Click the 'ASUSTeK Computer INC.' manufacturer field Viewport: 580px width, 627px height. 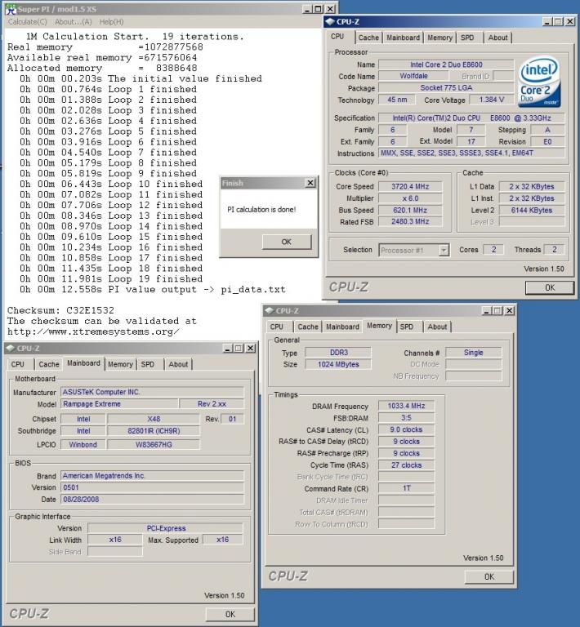click(x=152, y=392)
